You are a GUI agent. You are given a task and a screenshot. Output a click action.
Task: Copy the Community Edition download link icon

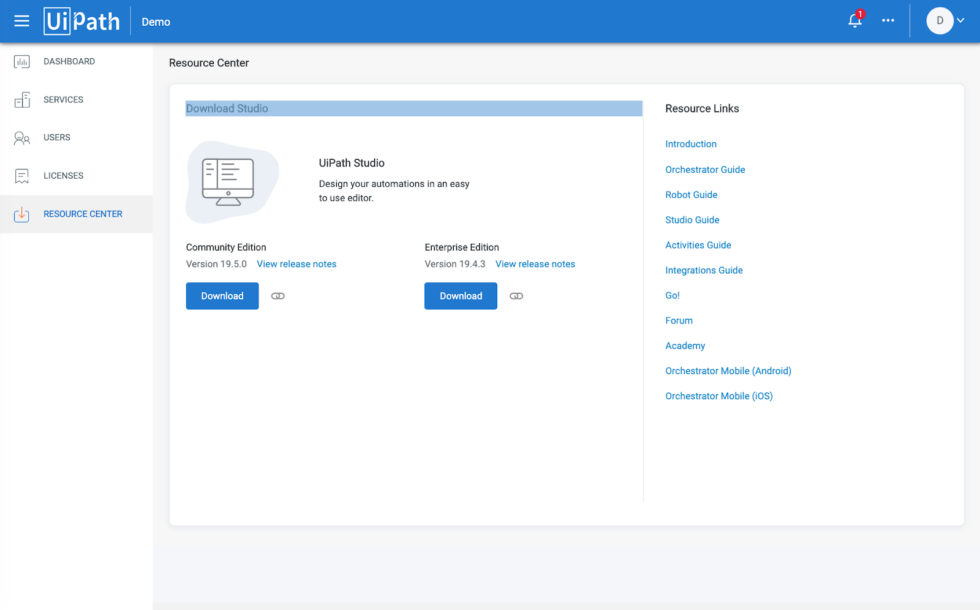[x=277, y=296]
